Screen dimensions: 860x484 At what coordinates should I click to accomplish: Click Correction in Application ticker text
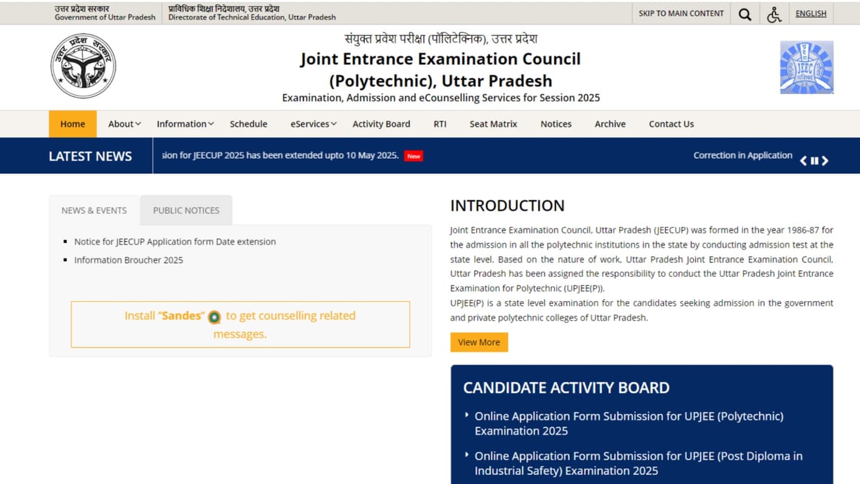coord(743,155)
